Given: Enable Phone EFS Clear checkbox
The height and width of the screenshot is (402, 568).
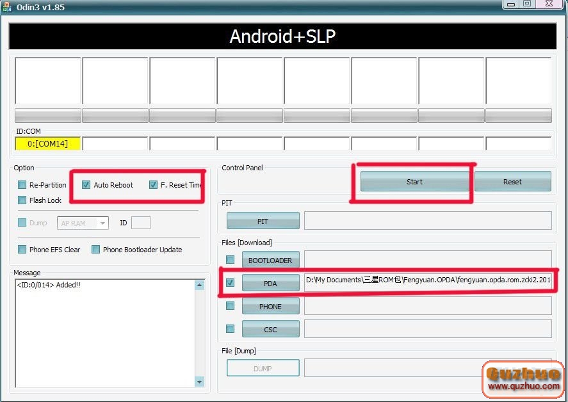Looking at the screenshot, I should pos(22,250).
